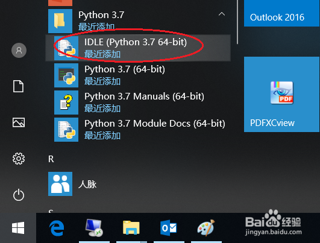Open File Explorer from the taskbar
320x243 pixels.
(x=131, y=228)
